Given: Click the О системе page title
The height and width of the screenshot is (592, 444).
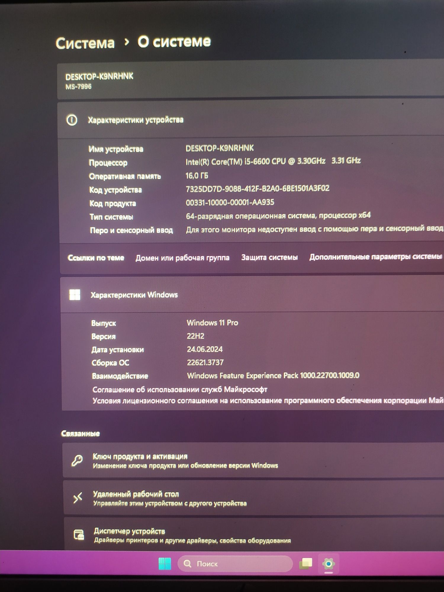Looking at the screenshot, I should click(x=174, y=41).
